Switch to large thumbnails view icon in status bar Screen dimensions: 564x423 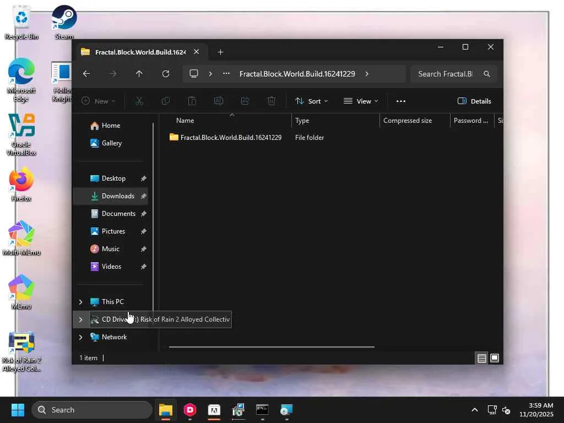tap(495, 358)
